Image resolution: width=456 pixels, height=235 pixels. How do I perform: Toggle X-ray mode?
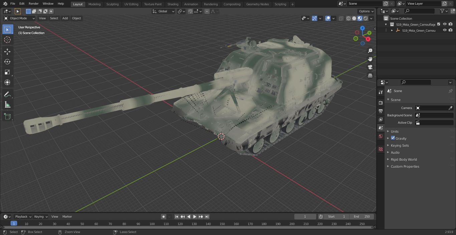(341, 18)
